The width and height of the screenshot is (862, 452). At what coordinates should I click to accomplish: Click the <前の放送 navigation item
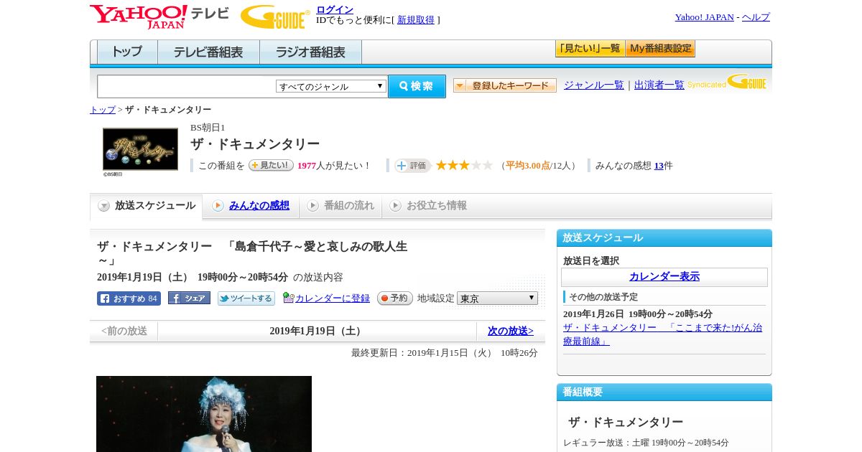[124, 331]
